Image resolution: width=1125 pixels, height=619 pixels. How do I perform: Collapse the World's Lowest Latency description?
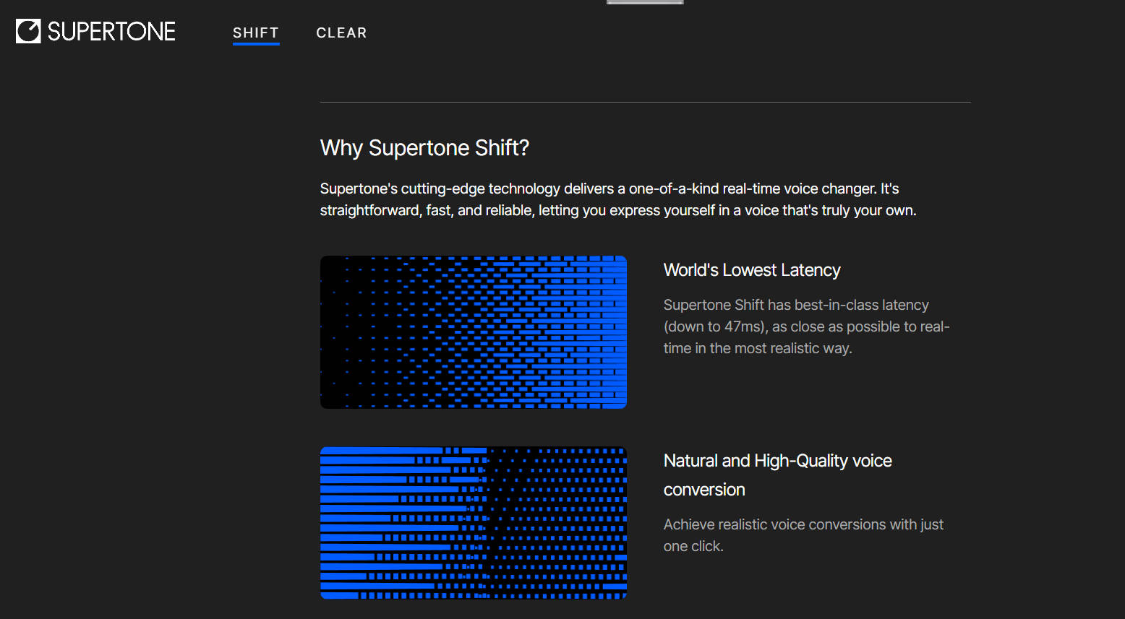806,326
